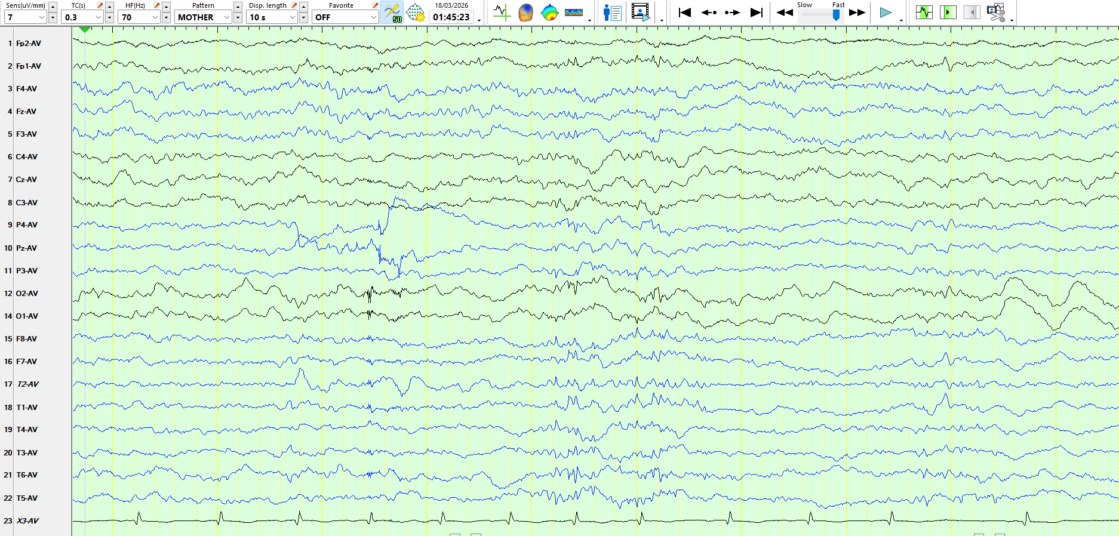The image size is (1119, 536).
Task: Step the Disp. length value down
Action: 303,18
